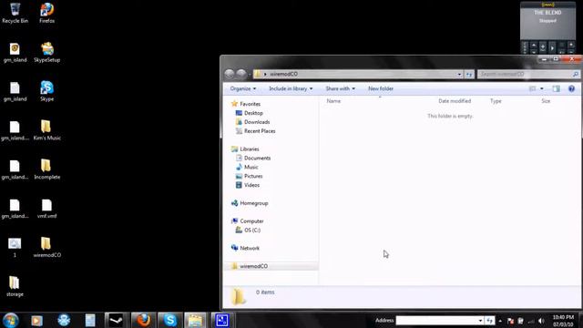This screenshot has width=583, height=328.
Task: Switch to Skype on the taskbar
Action: (x=170, y=320)
